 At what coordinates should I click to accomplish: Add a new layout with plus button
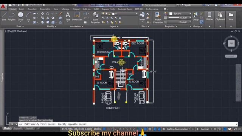38,128
